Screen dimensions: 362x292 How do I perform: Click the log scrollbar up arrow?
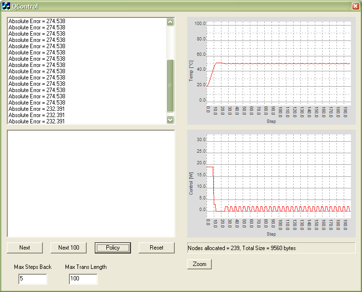[170, 22]
